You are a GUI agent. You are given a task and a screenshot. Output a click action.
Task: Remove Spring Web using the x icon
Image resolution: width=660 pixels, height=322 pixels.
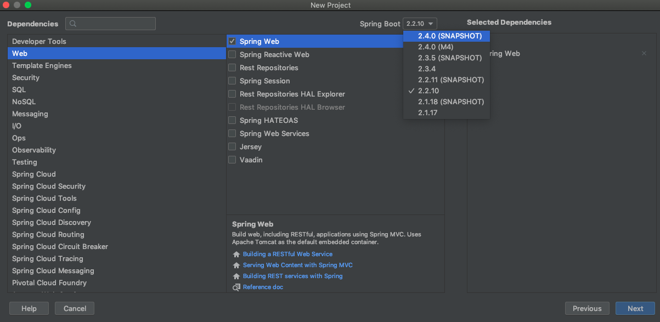pos(644,53)
